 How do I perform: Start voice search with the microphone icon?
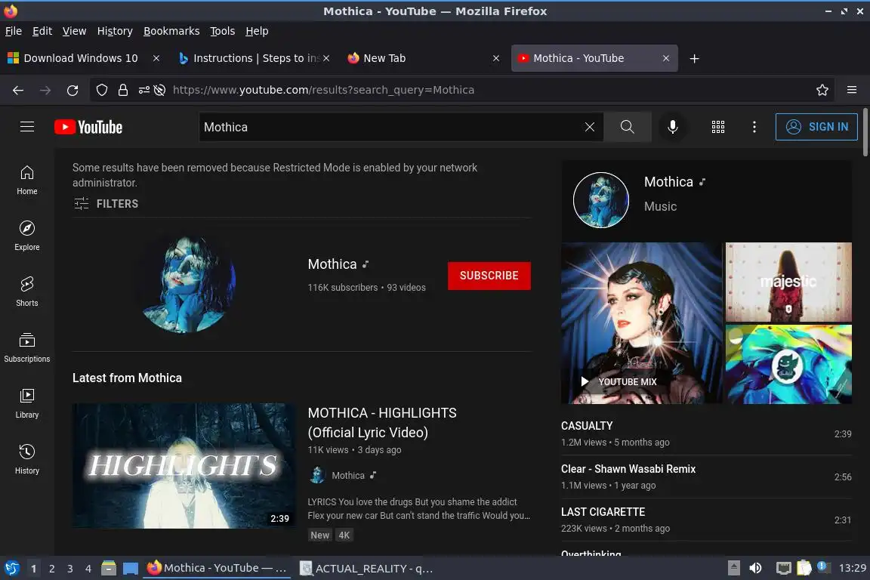coord(672,127)
